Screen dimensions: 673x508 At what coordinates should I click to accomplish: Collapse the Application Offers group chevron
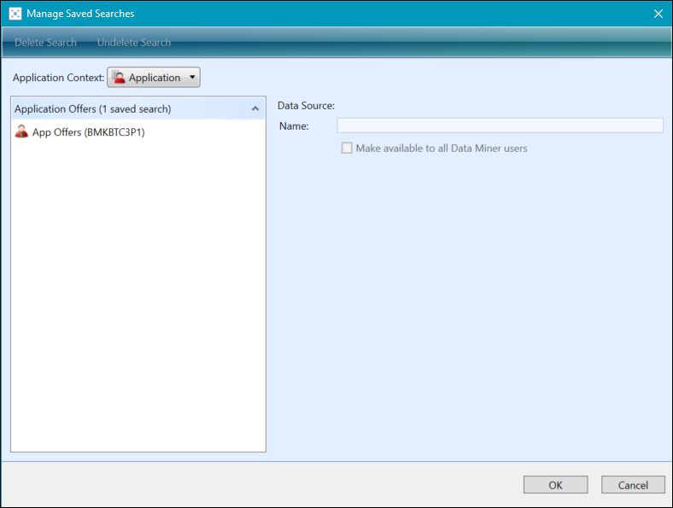(255, 109)
